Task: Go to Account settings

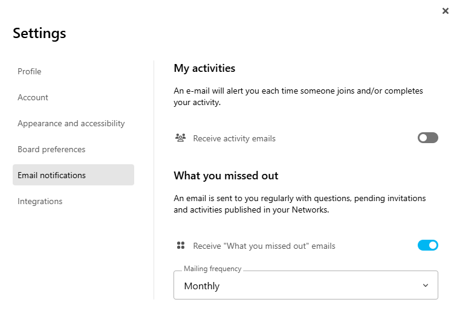Action: click(33, 97)
